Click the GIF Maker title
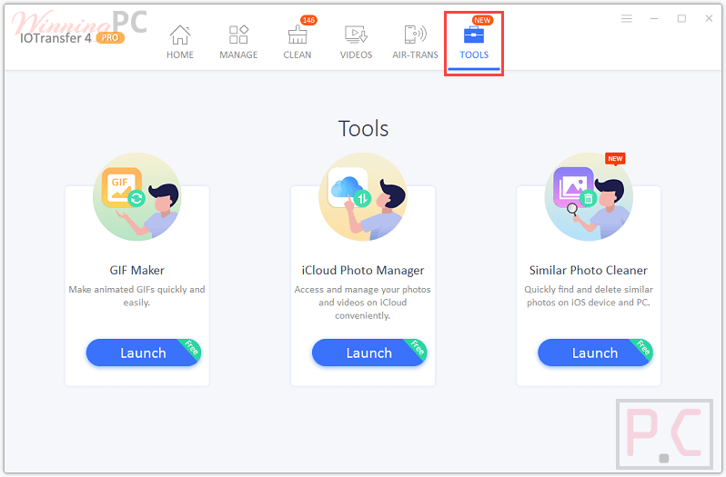The width and height of the screenshot is (726, 477). (x=136, y=270)
